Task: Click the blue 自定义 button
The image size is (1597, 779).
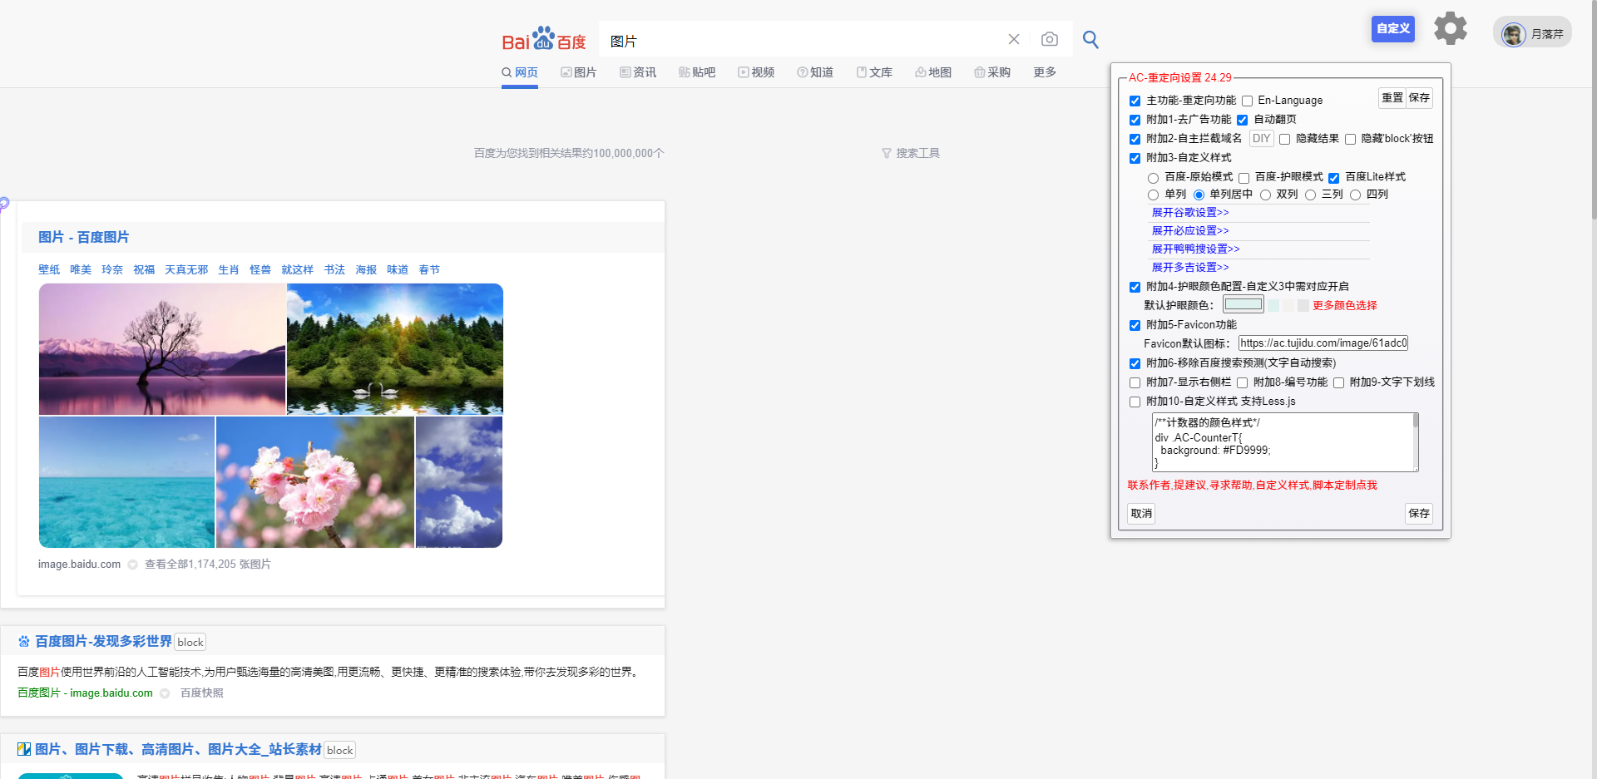Action: coord(1393,28)
